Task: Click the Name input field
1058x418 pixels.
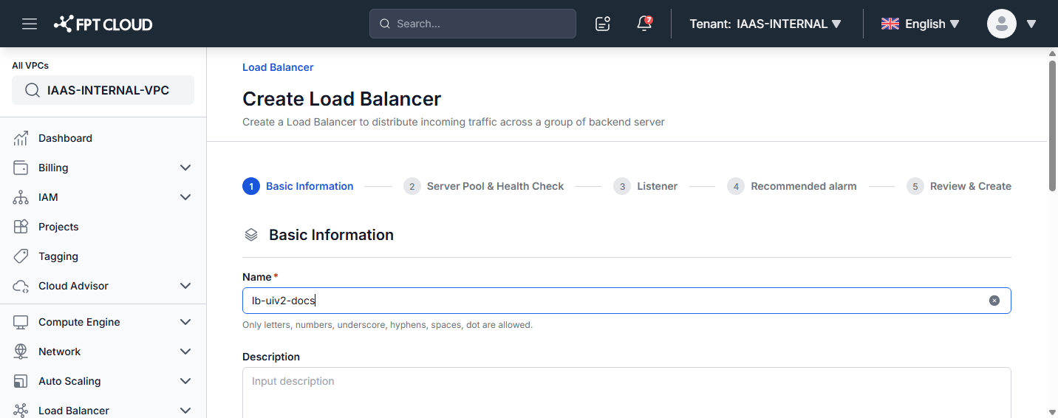Action: pyautogui.click(x=627, y=301)
